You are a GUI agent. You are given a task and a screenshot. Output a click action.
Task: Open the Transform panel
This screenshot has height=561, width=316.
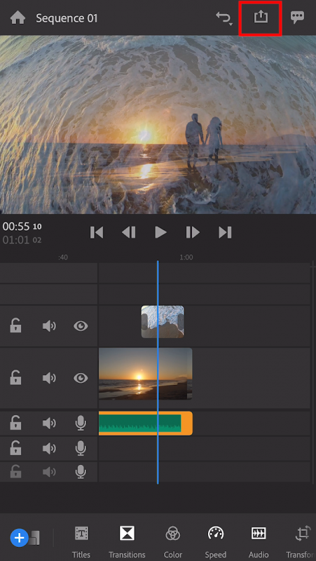[x=301, y=541]
